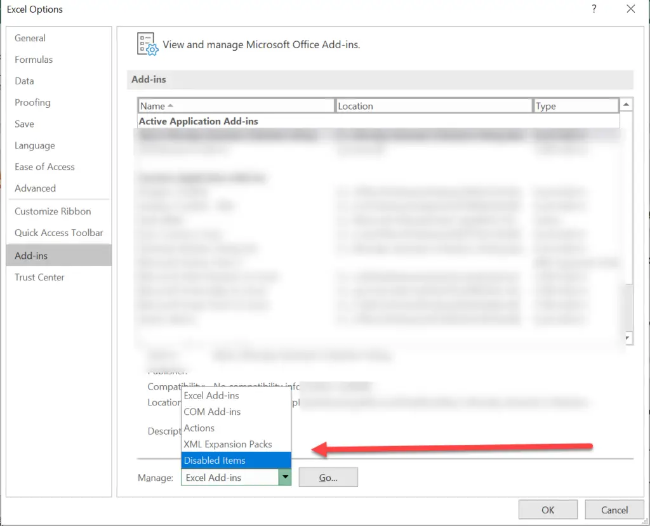Select Actions in the Manage dropdown list
Screen dimensions: 650x526
(236, 428)
